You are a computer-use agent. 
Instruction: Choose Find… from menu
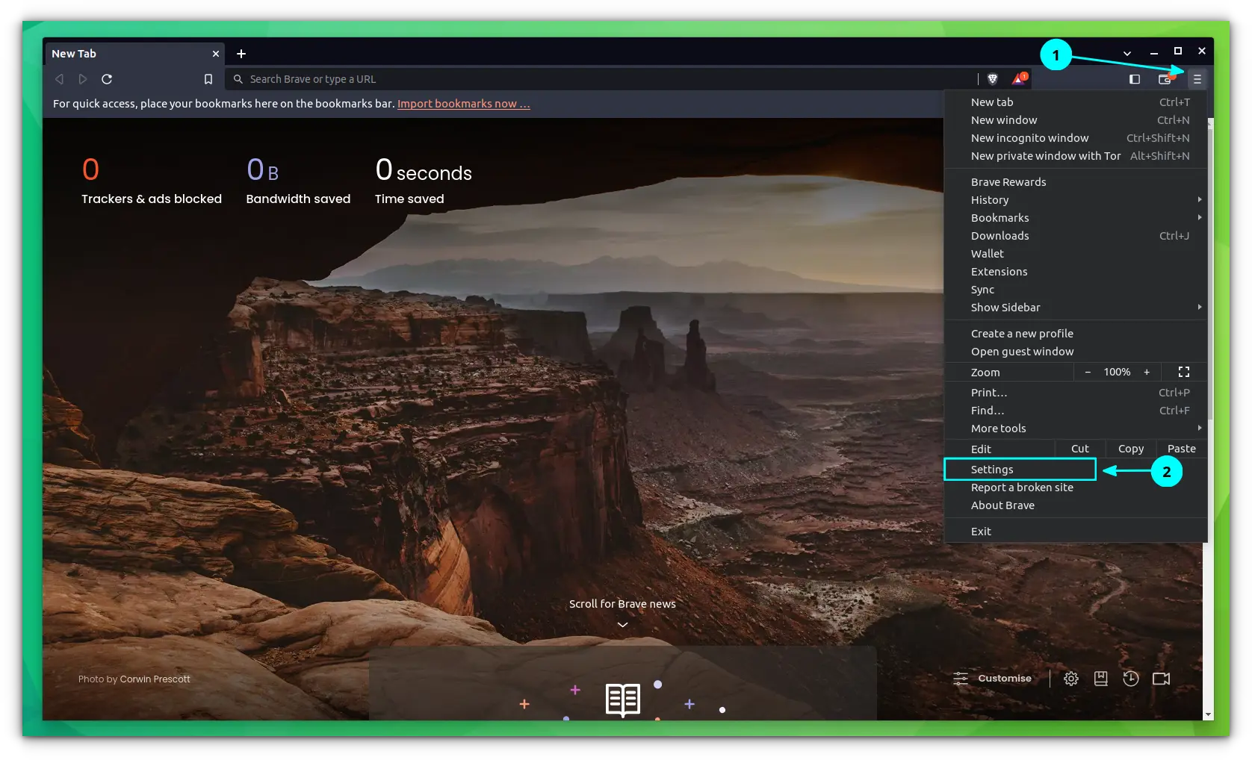point(1076,411)
